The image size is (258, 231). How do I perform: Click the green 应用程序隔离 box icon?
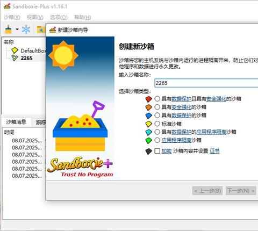tap(149, 140)
